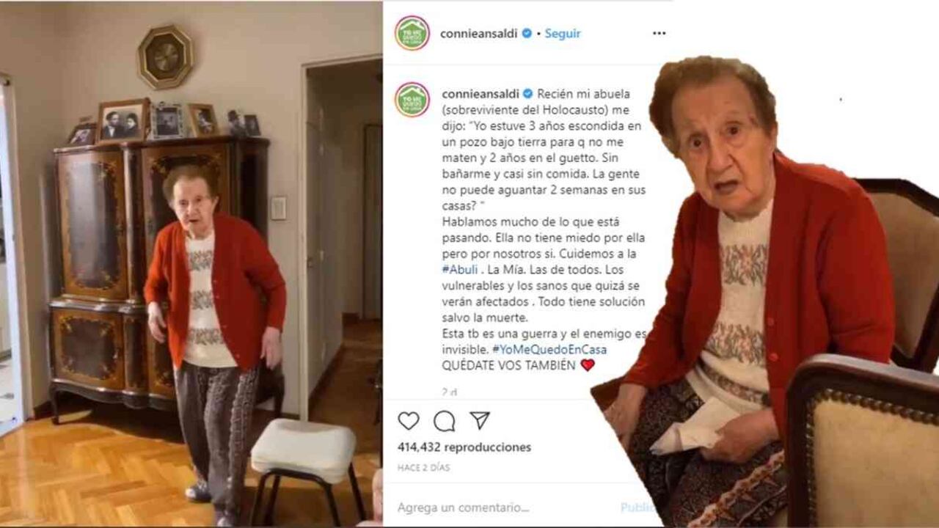
Task: Follow account via Seguir link
Action: 563,34
